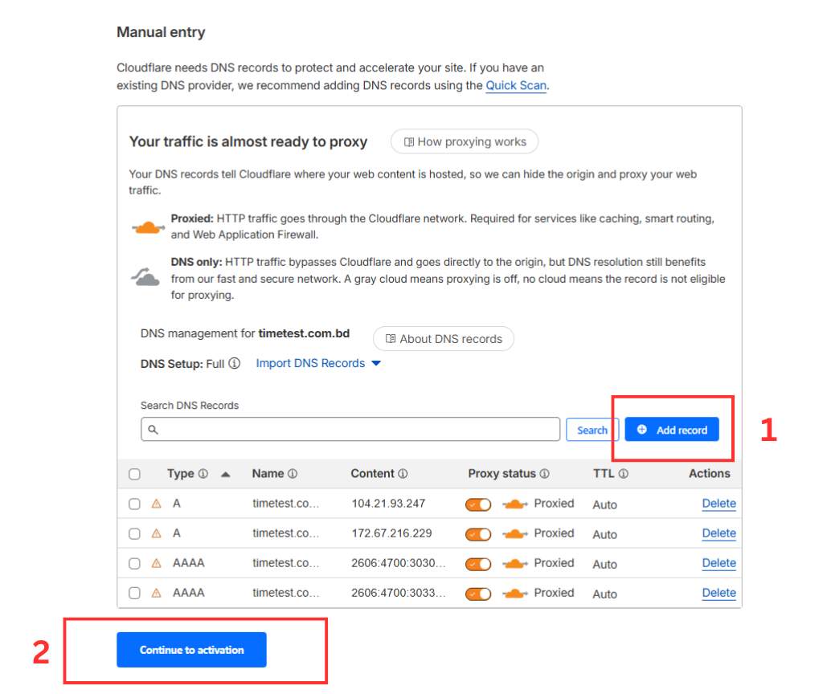Click the orange Proxied cloud on first AAAA record
The image size is (827, 694).
pyautogui.click(x=514, y=563)
